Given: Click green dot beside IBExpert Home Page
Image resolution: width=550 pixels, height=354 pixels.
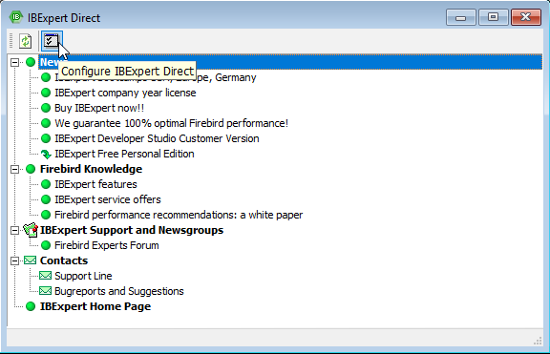Looking at the screenshot, I should (x=31, y=306).
